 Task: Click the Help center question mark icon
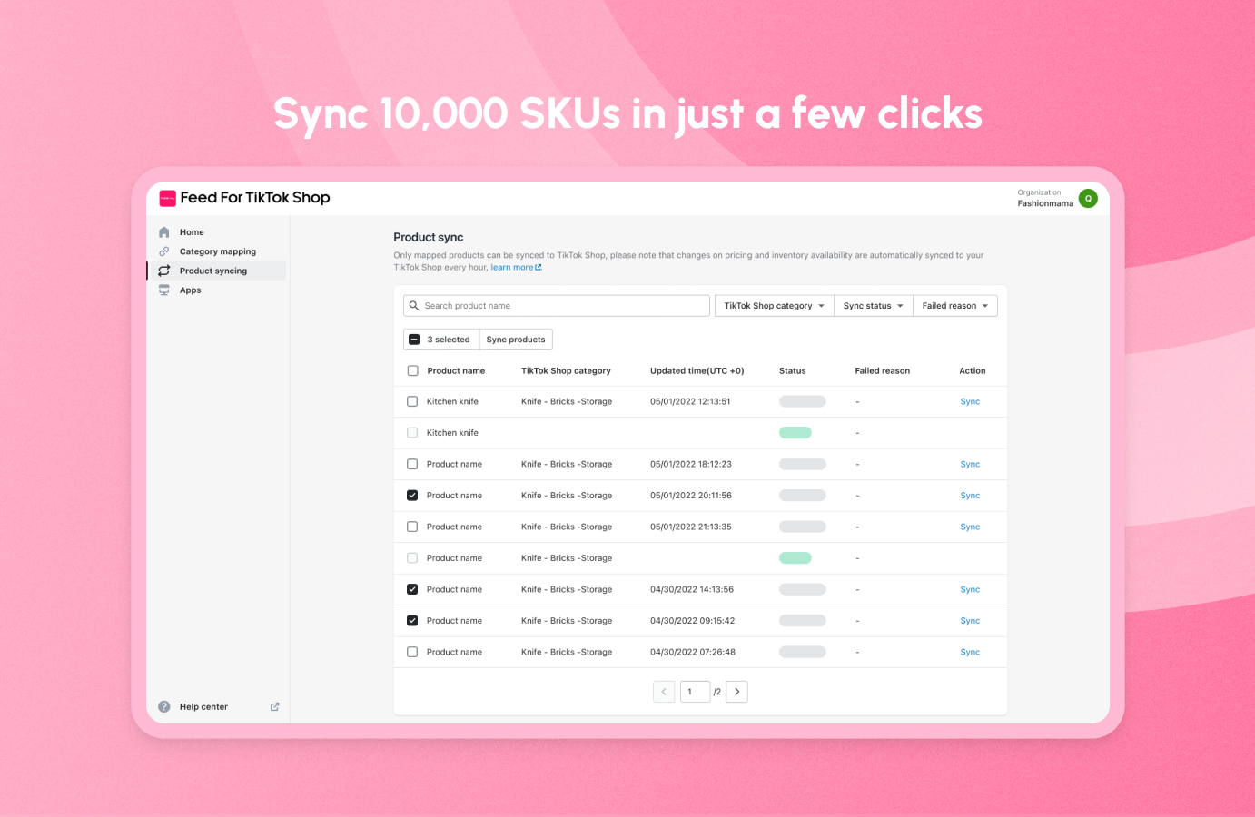pos(164,706)
